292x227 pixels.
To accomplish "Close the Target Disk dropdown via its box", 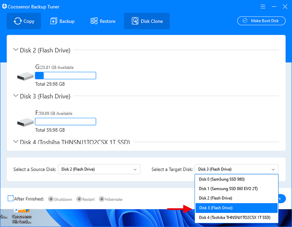I will (237, 169).
